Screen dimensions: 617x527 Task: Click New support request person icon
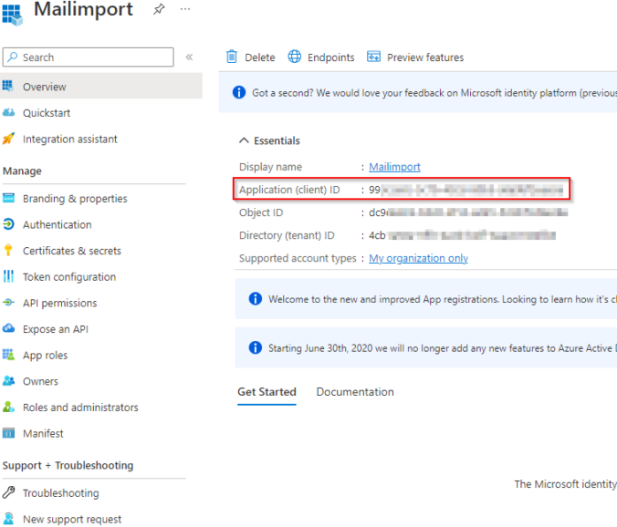tap(8, 519)
